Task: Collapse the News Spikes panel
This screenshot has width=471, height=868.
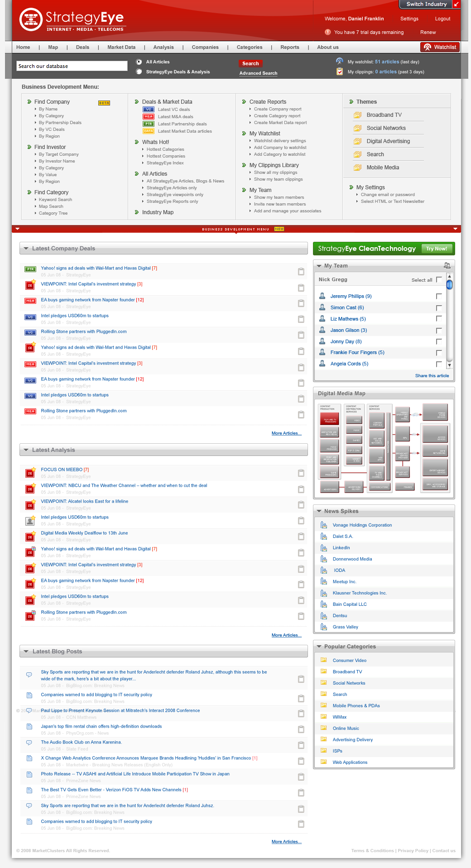Action: pyautogui.click(x=319, y=511)
